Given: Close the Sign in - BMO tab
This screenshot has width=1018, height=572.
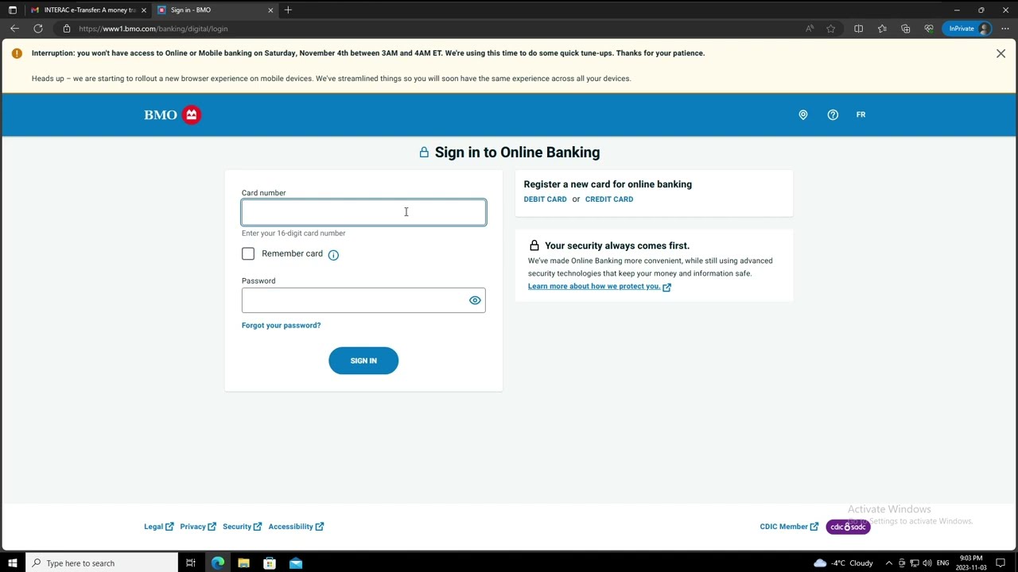Looking at the screenshot, I should 270,10.
